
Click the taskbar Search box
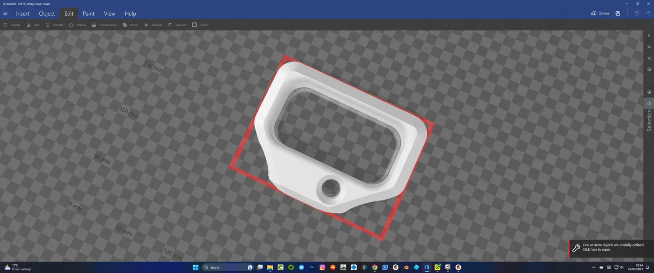(228, 267)
